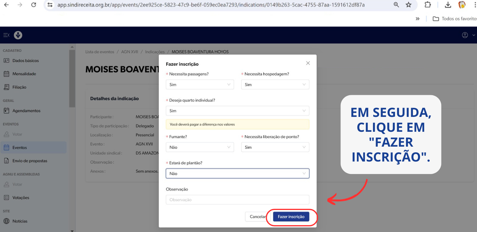Open browser extensions puzzle icon
This screenshot has width=477, height=232.
[x=428, y=5]
